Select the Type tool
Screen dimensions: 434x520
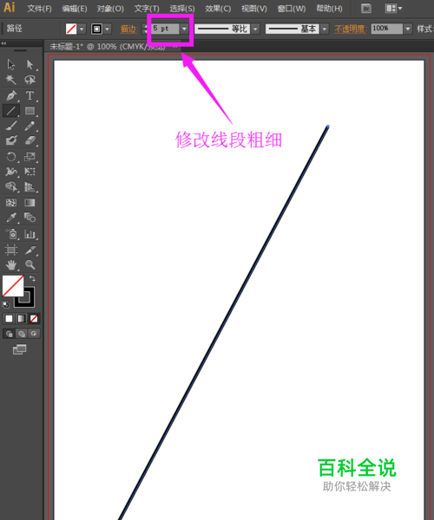[30, 95]
